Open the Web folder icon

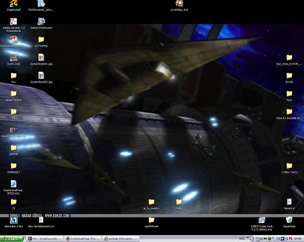pyautogui.click(x=179, y=202)
